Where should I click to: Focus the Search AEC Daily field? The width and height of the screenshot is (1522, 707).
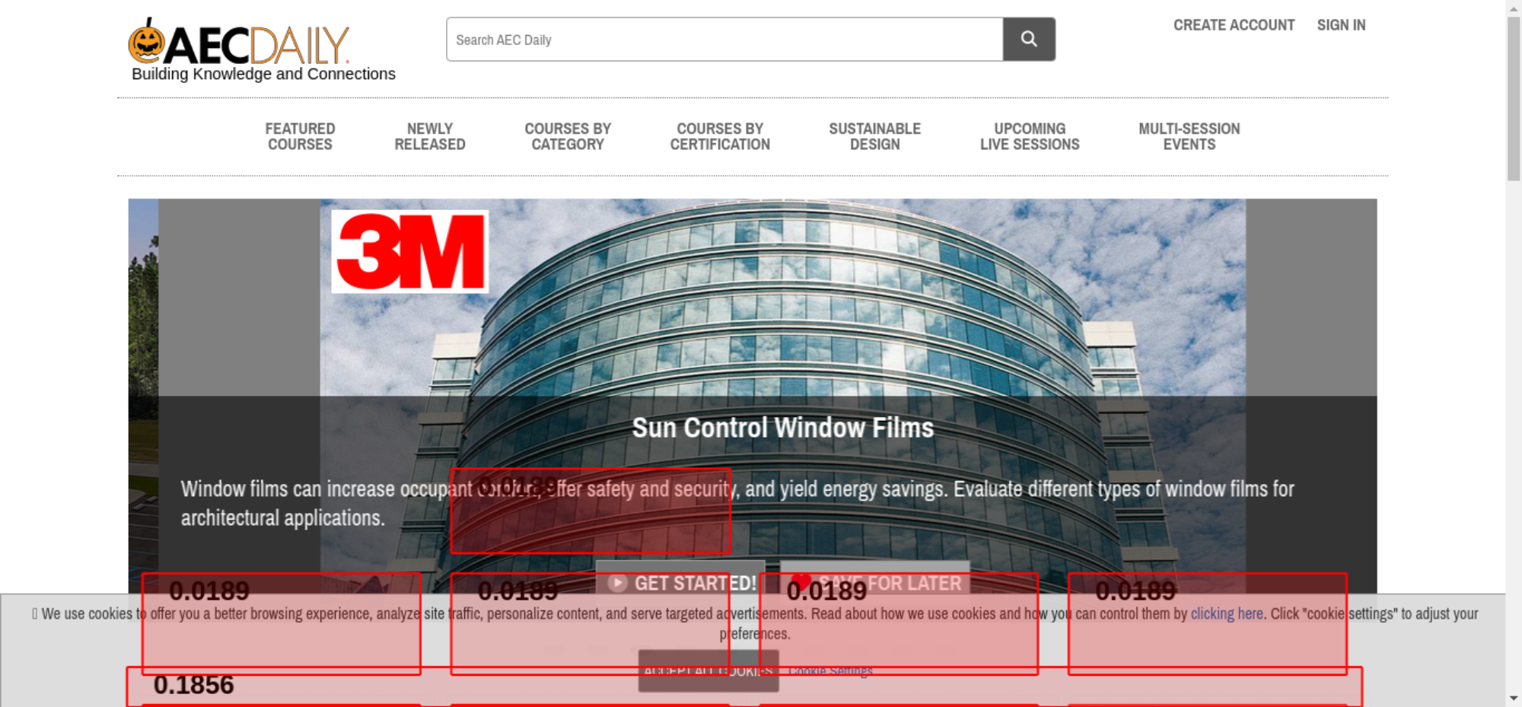pyautogui.click(x=724, y=40)
